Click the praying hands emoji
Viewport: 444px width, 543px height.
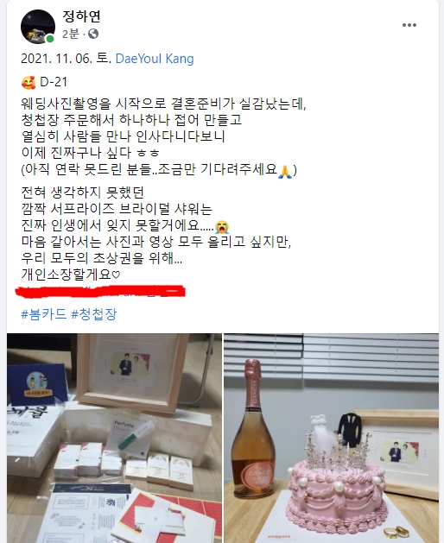285,171
